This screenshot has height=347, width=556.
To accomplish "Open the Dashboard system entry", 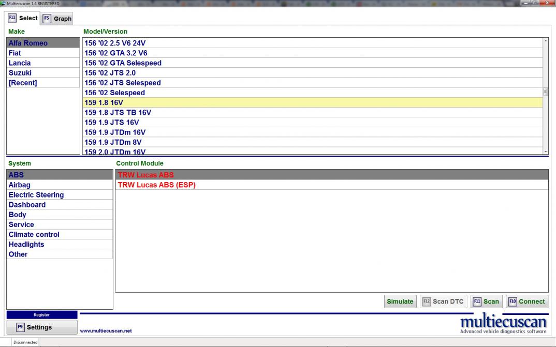I will (x=60, y=205).
